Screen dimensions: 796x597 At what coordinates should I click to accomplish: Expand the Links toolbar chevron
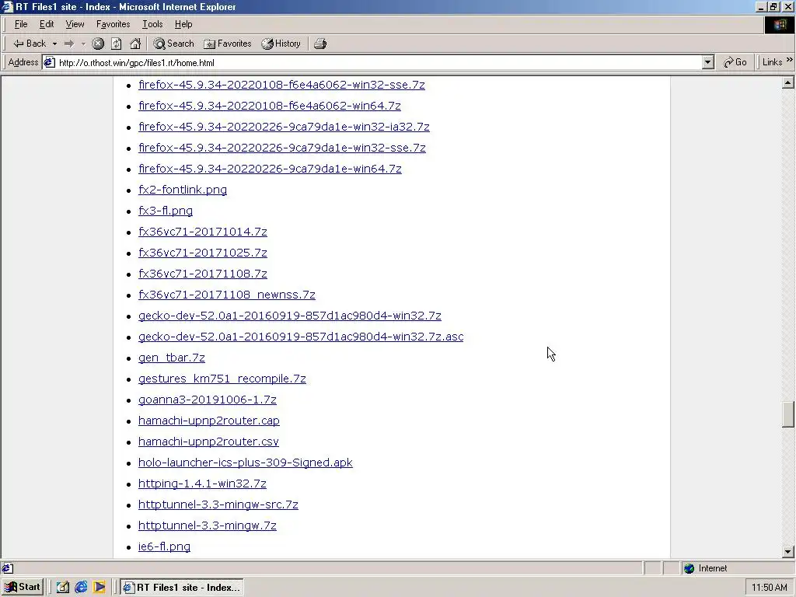pyautogui.click(x=790, y=61)
